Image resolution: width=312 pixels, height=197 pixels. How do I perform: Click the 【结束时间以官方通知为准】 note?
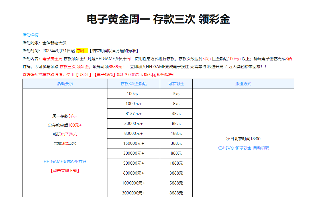113,51
